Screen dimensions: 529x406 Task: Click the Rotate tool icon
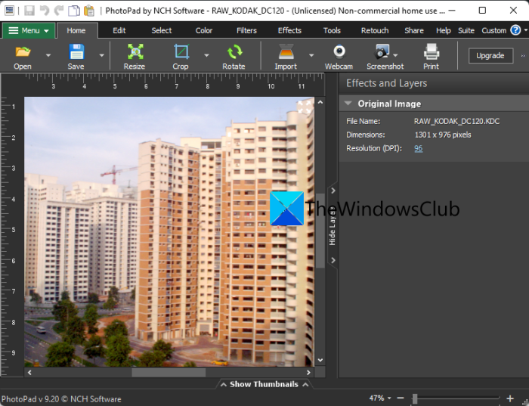[x=234, y=53]
